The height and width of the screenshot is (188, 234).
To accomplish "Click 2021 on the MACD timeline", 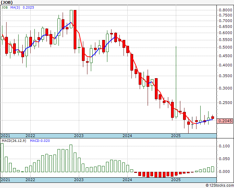I will 6,180.
